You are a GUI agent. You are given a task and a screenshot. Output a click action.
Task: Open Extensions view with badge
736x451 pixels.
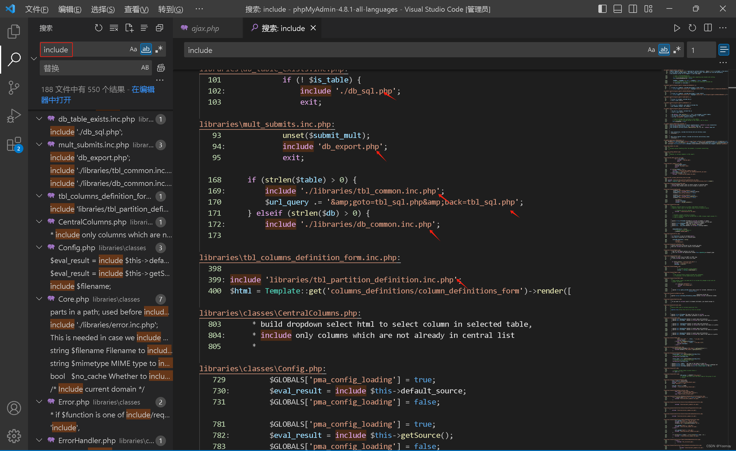pos(14,144)
